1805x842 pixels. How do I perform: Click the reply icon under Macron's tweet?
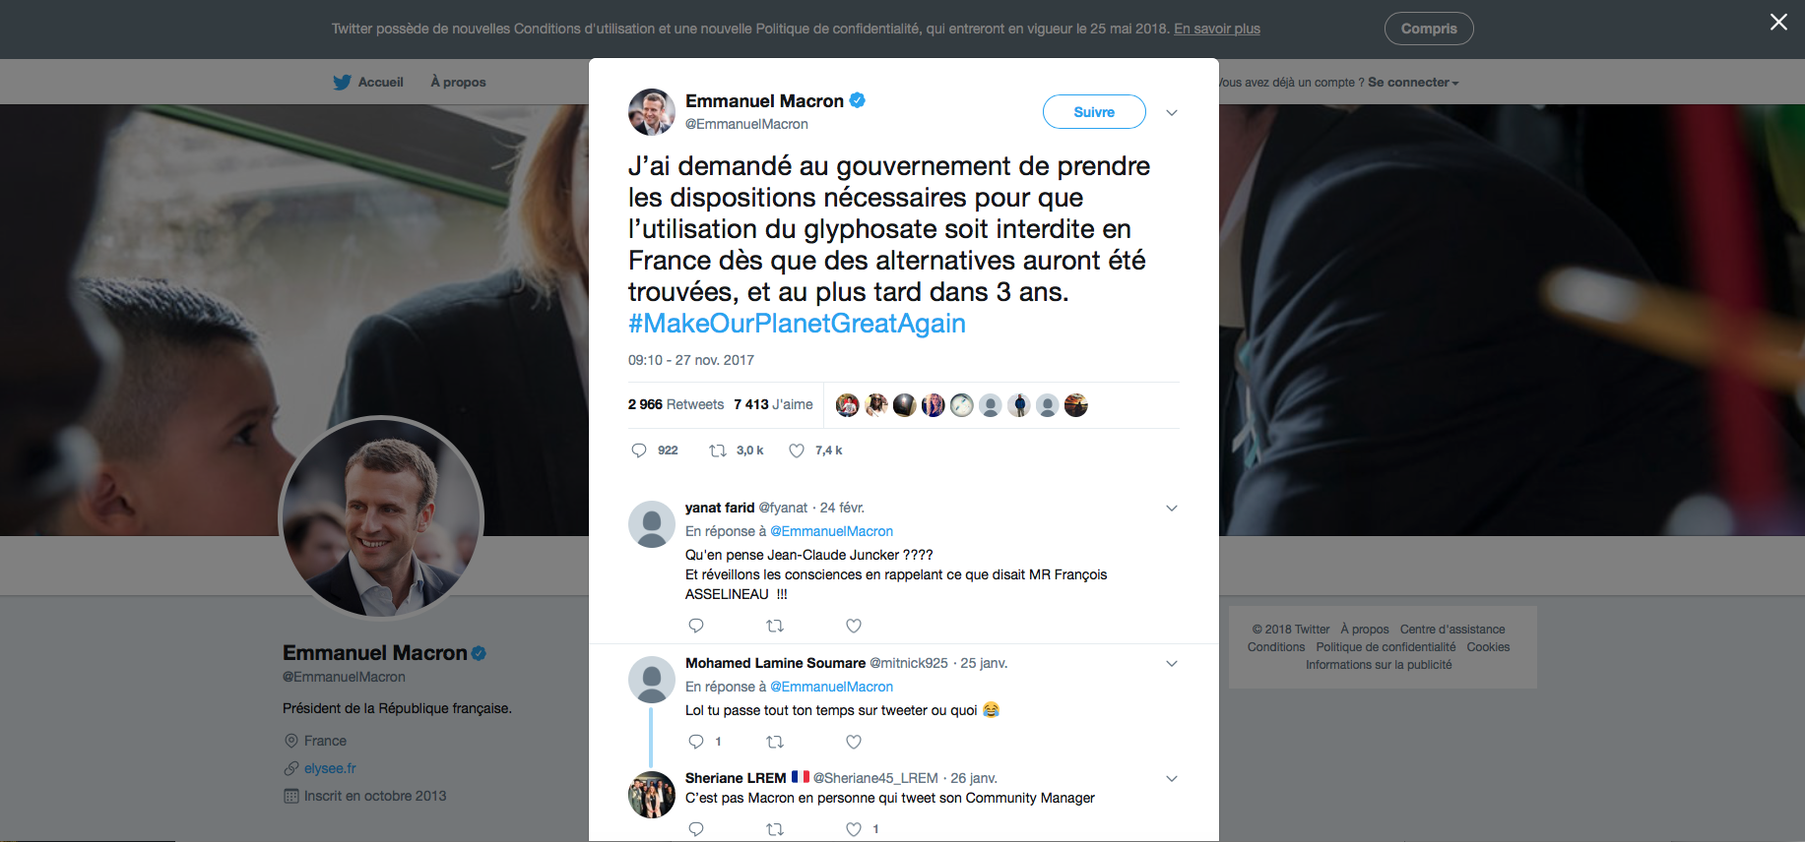coord(639,451)
